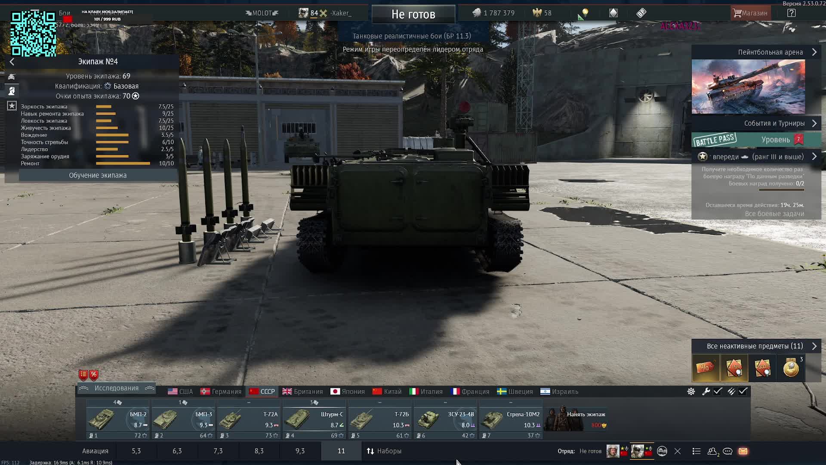Select the Германия nation tab

coord(221,391)
